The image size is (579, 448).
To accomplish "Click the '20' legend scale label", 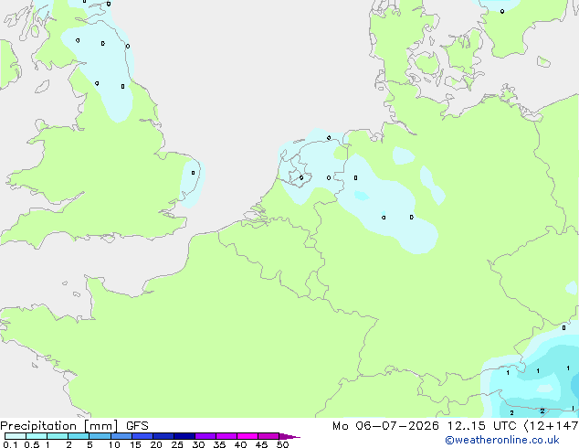I will click(156, 444).
